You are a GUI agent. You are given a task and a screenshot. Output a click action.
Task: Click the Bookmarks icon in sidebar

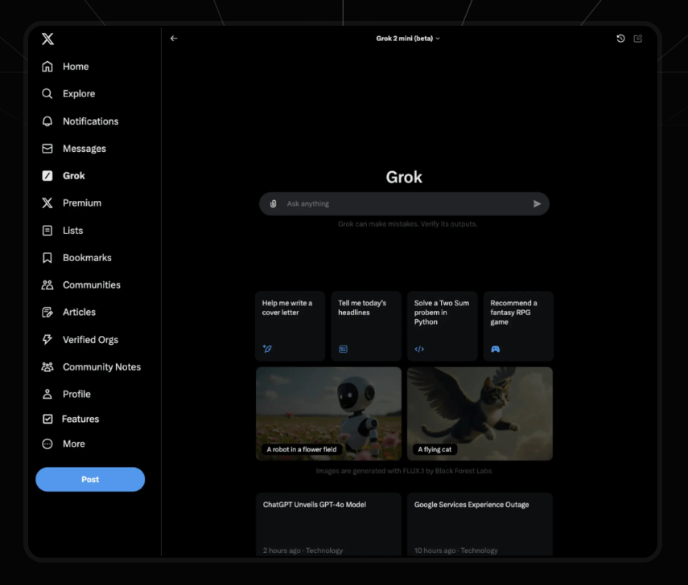click(x=47, y=258)
